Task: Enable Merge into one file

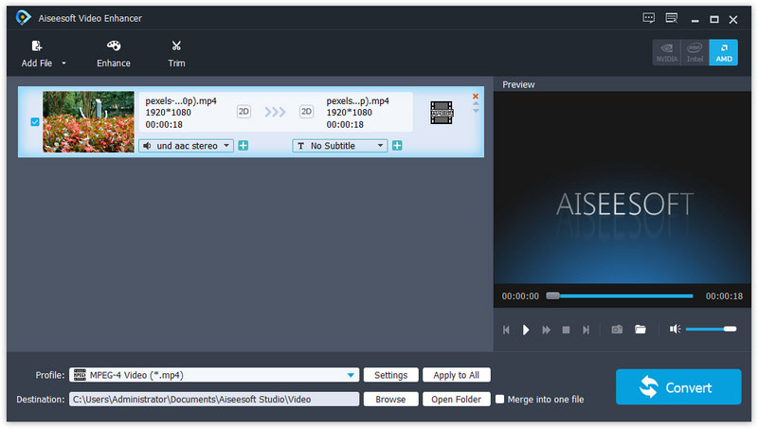Action: (x=500, y=400)
